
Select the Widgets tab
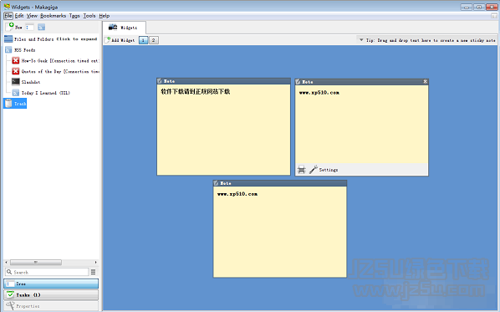tap(125, 28)
